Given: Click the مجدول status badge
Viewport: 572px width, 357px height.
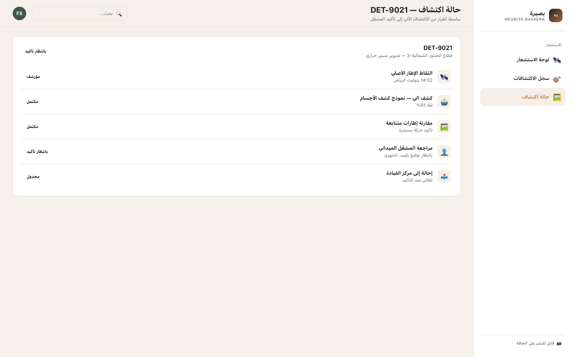Looking at the screenshot, I should pos(33,177).
